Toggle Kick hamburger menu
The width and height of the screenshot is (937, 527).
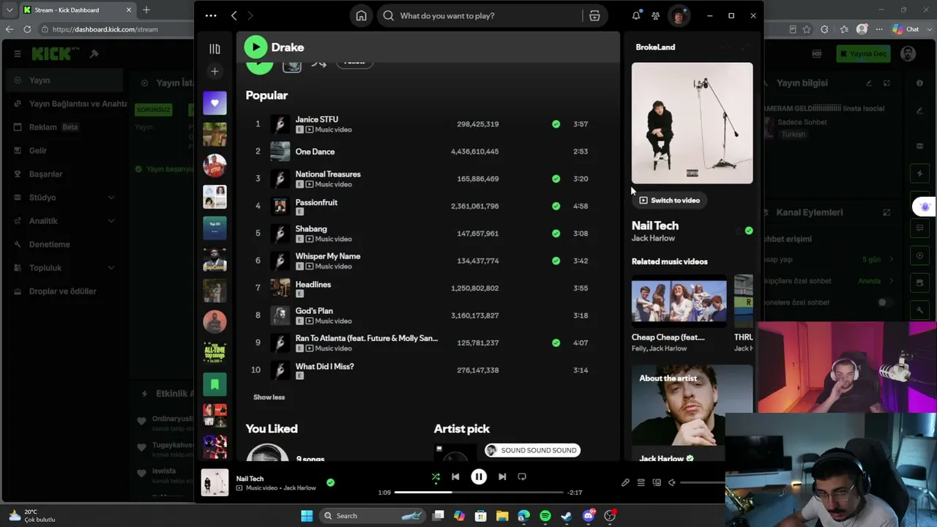pos(18,53)
